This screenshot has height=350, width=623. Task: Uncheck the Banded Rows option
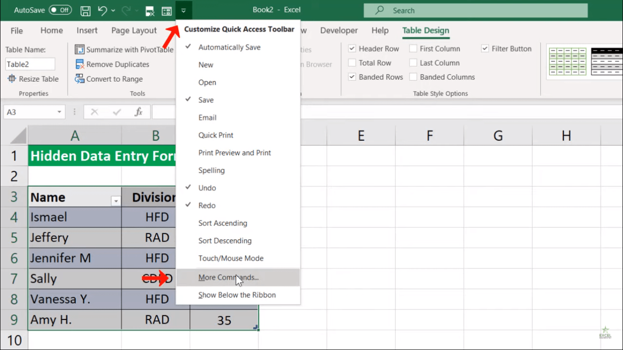[x=352, y=77]
